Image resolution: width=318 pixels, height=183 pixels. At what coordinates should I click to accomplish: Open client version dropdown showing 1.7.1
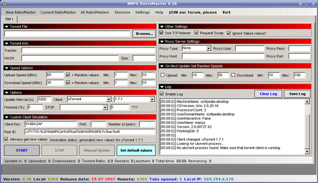pos(152,99)
